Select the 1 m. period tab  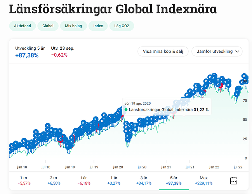[23, 180]
